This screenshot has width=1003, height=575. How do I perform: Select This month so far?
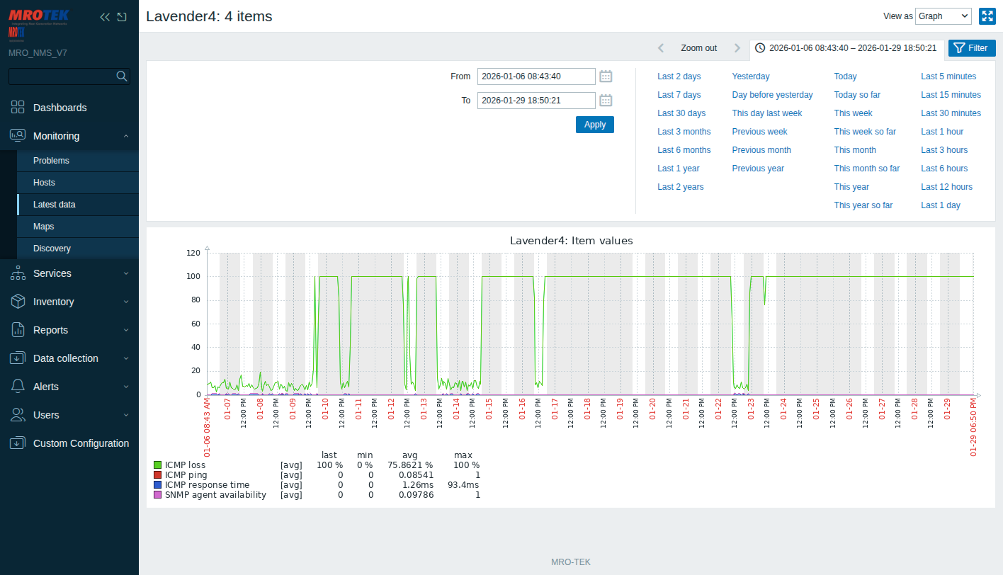click(x=867, y=169)
